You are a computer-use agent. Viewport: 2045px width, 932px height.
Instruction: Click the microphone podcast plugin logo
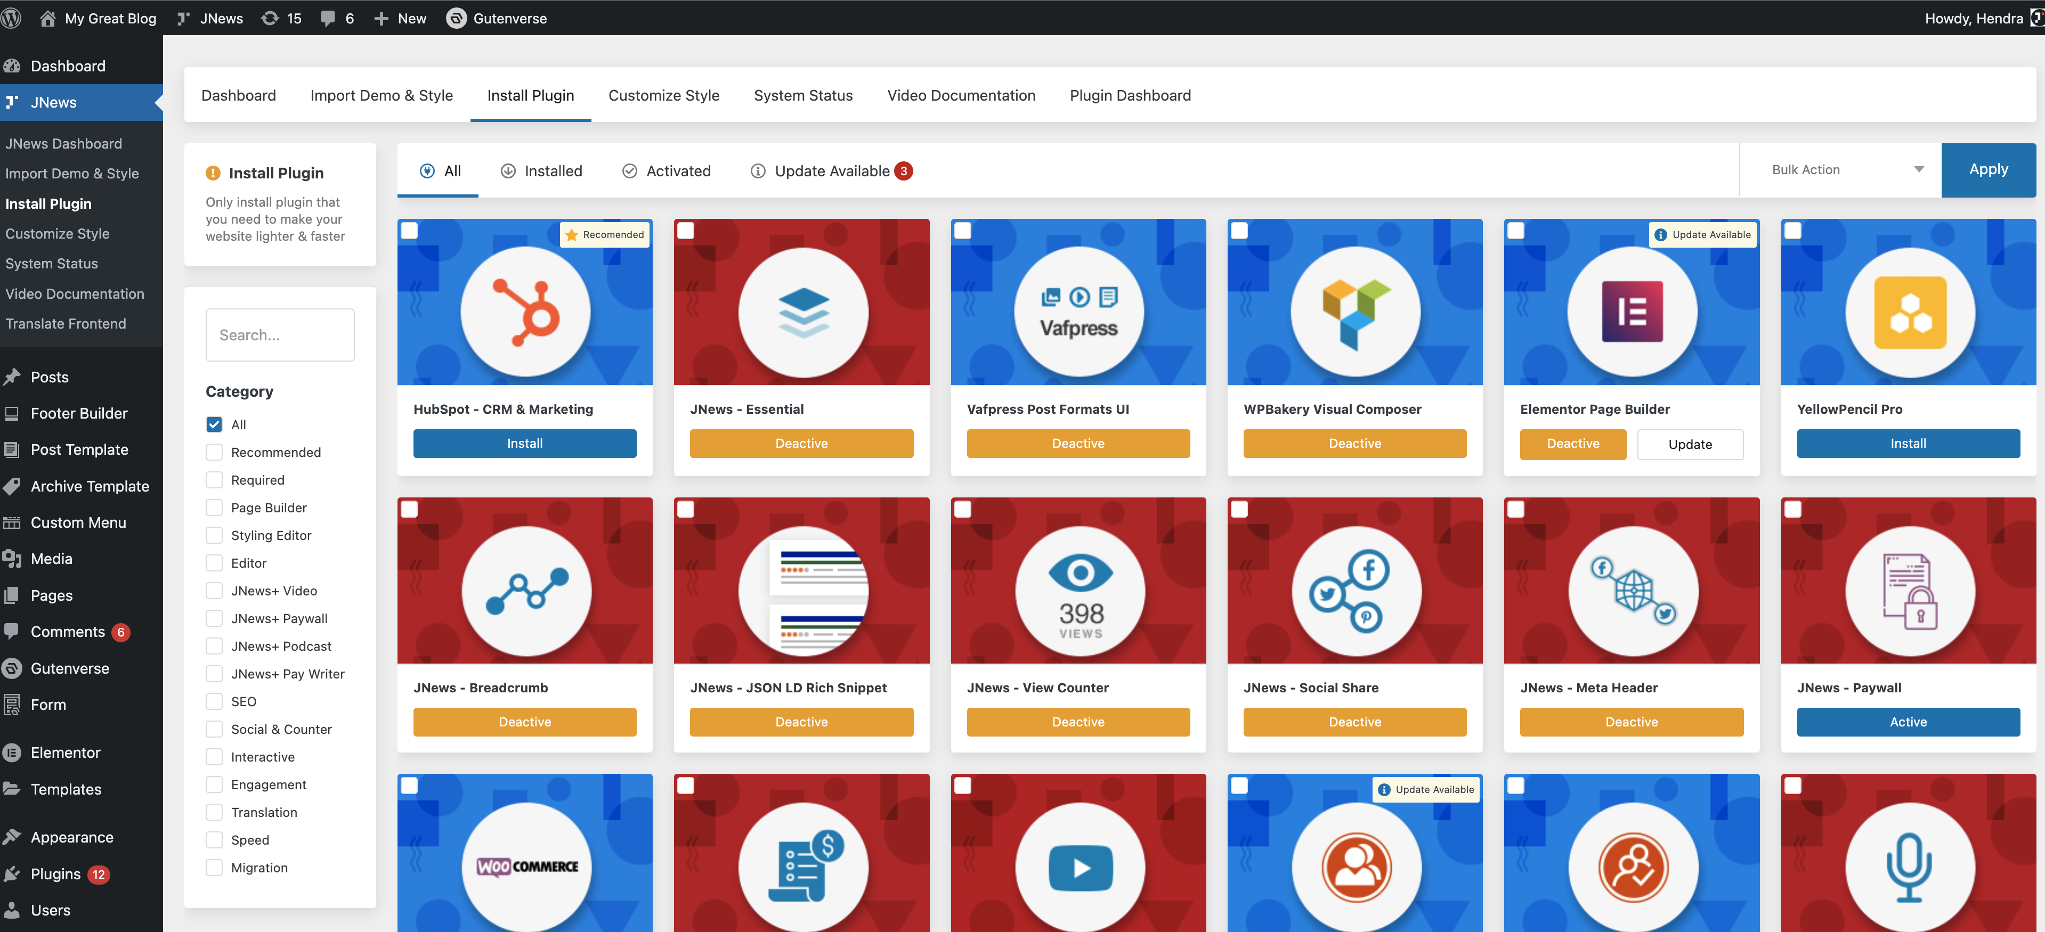[1909, 867]
